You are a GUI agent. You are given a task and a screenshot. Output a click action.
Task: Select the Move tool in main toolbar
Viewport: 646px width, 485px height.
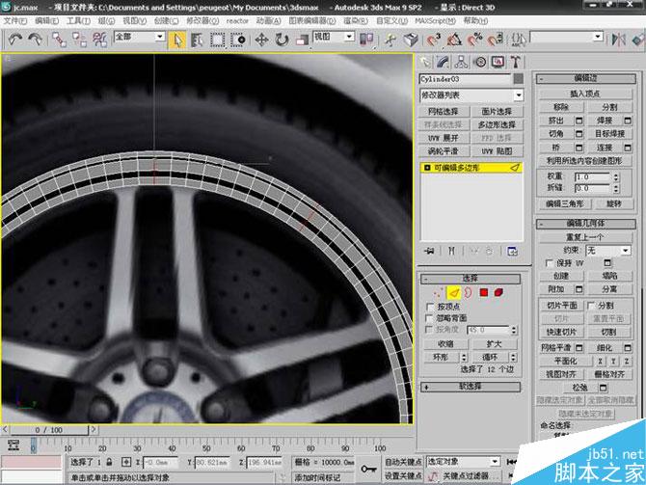tap(261, 40)
